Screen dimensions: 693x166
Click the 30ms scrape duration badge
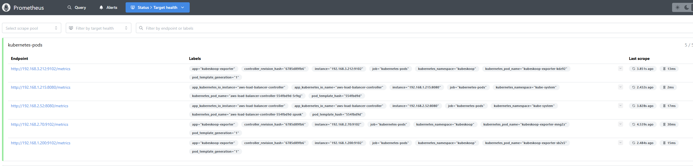669,124
